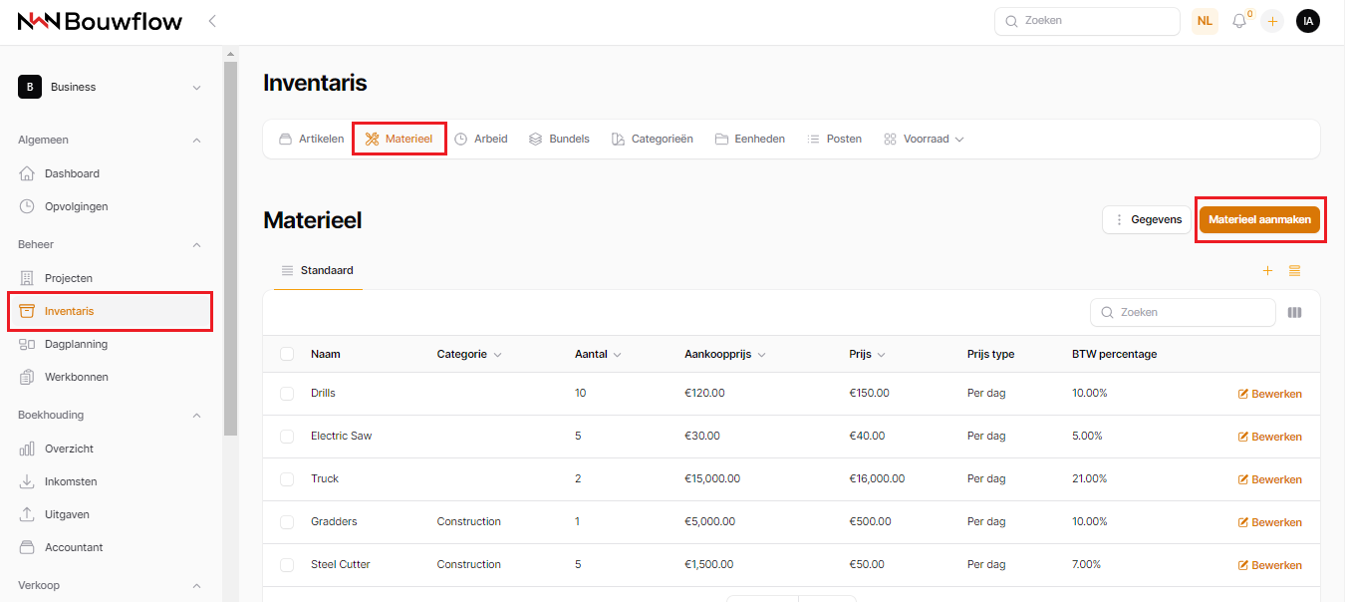The width and height of the screenshot is (1345, 602).
Task: Tick the checkbox for the Drills row
Action: point(287,394)
